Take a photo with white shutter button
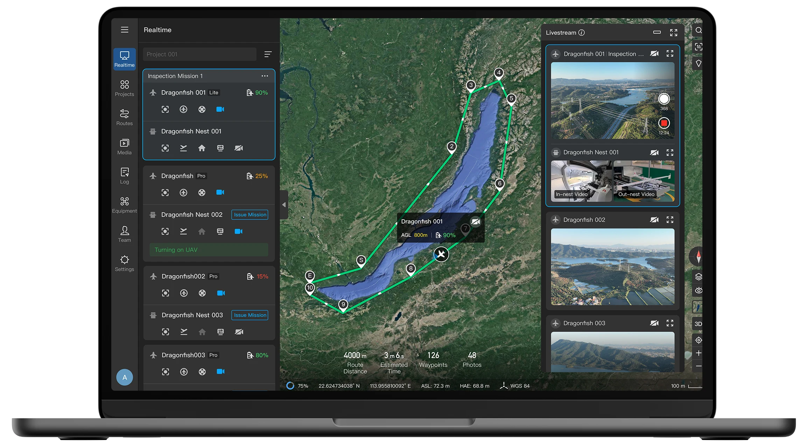Image resolution: width=807 pixels, height=447 pixels. (x=664, y=99)
